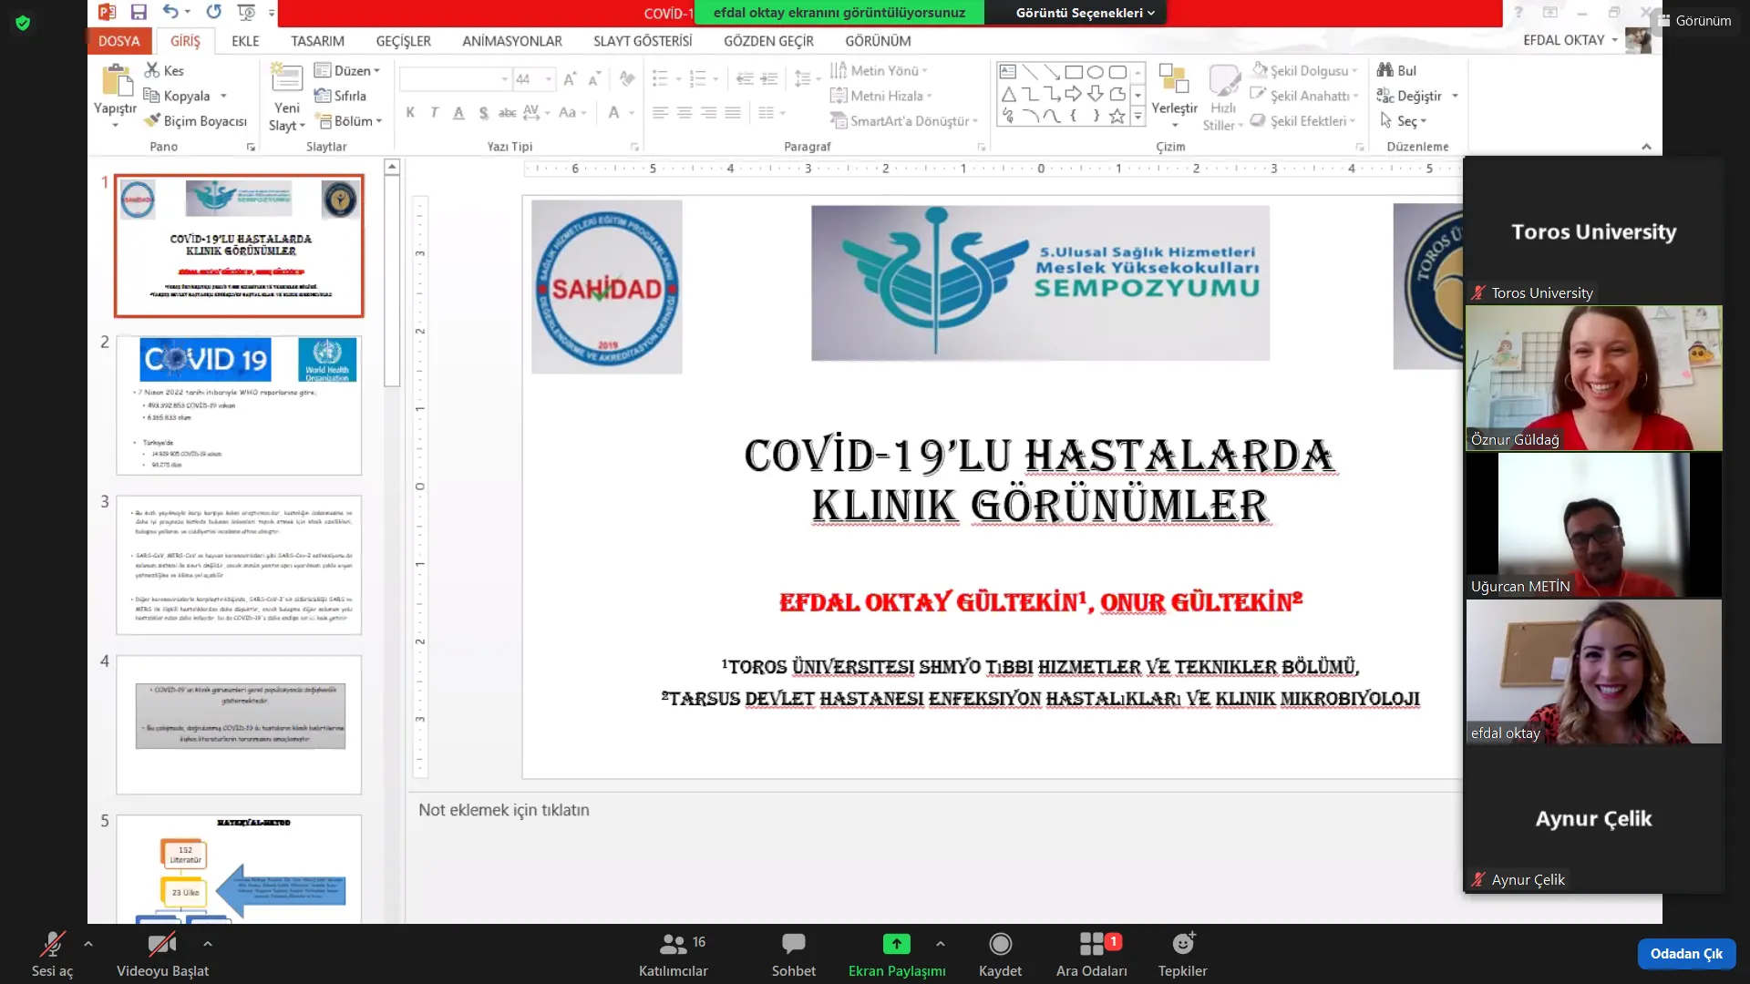Click the Kes scissors tool
This screenshot has height=984, width=1750.
point(164,70)
